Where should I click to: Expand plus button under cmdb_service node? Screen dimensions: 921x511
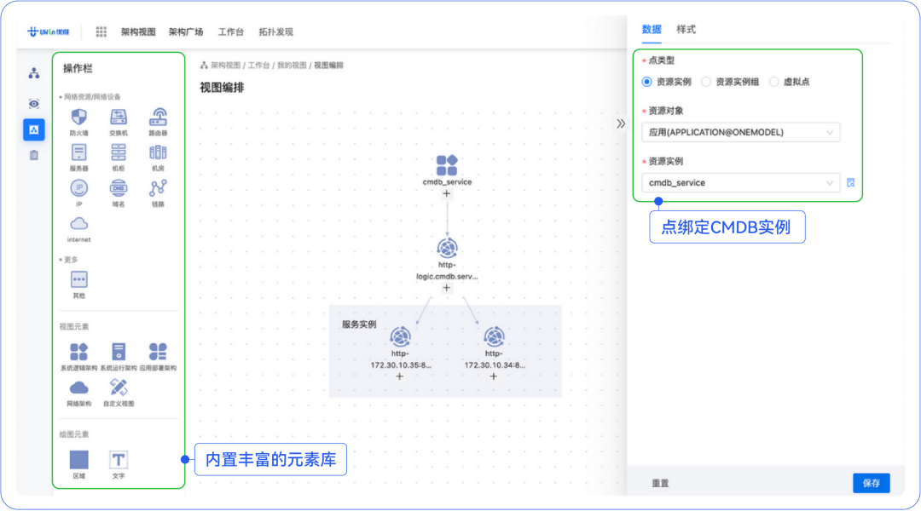(446, 193)
